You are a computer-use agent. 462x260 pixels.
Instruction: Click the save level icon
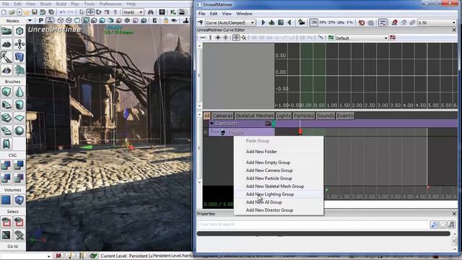[x=35, y=12]
